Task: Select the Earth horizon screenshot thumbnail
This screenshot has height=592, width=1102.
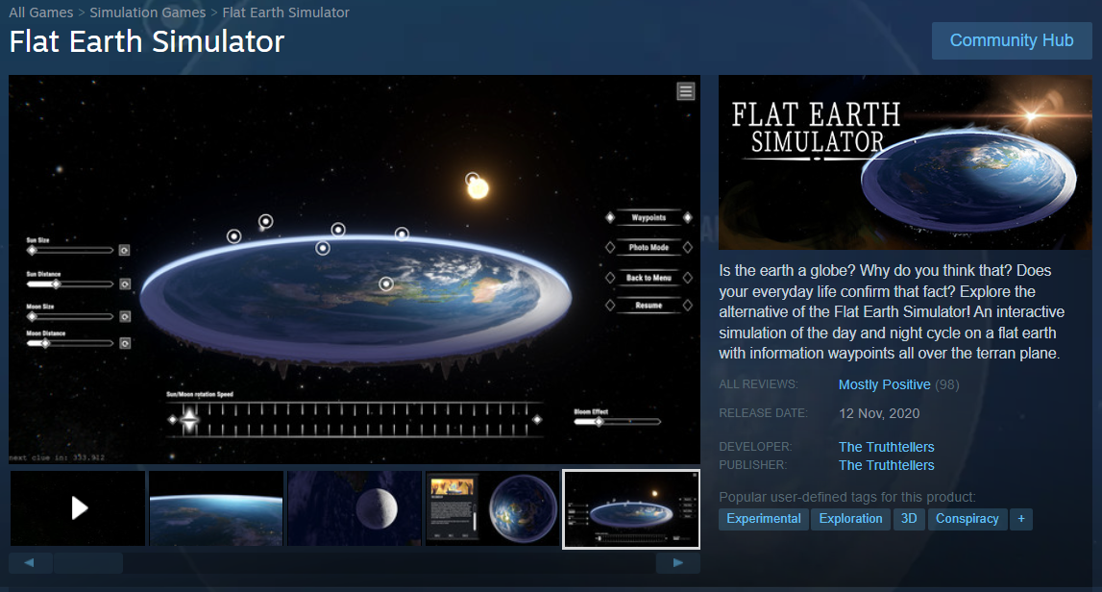Action: [216, 508]
